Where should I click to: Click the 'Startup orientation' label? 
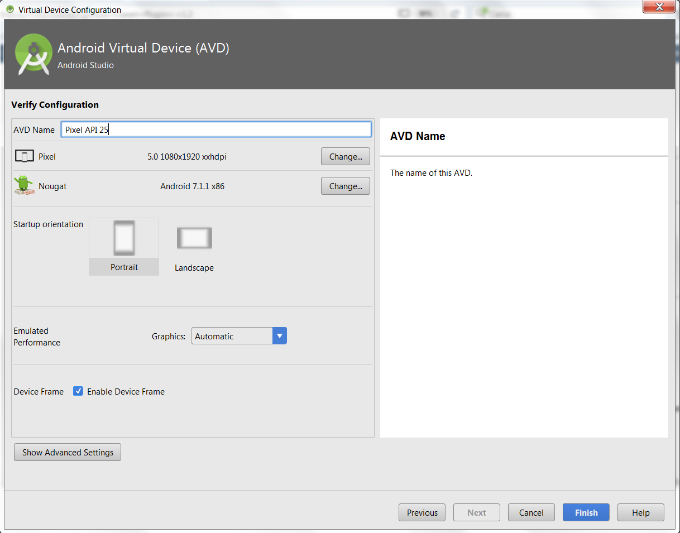49,224
